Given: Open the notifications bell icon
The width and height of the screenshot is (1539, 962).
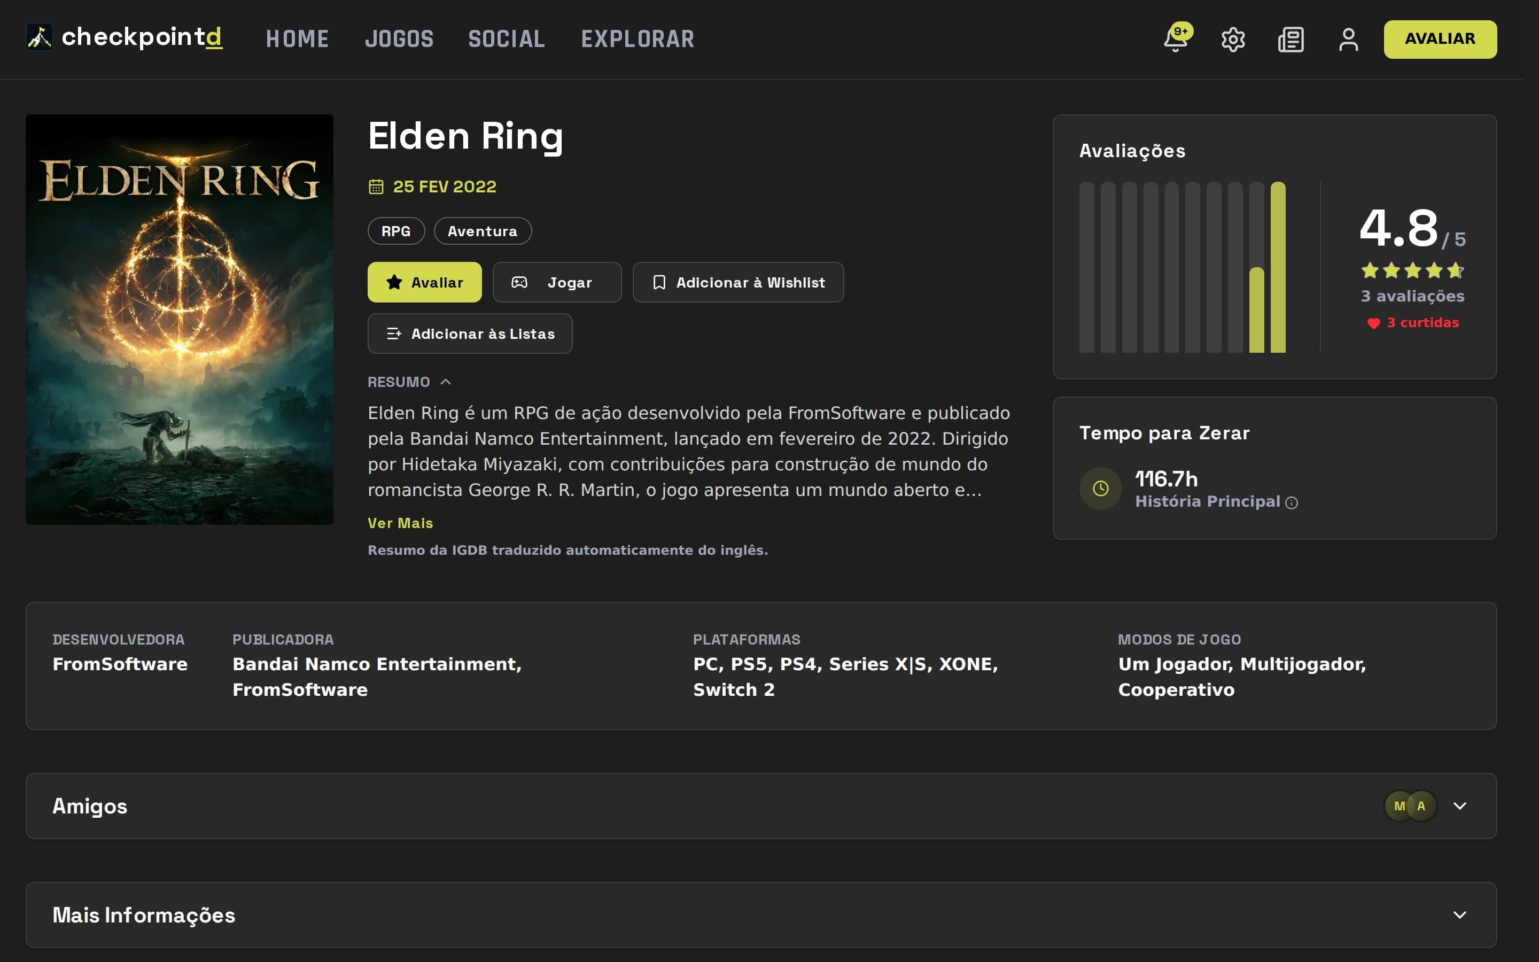Looking at the screenshot, I should (x=1175, y=40).
